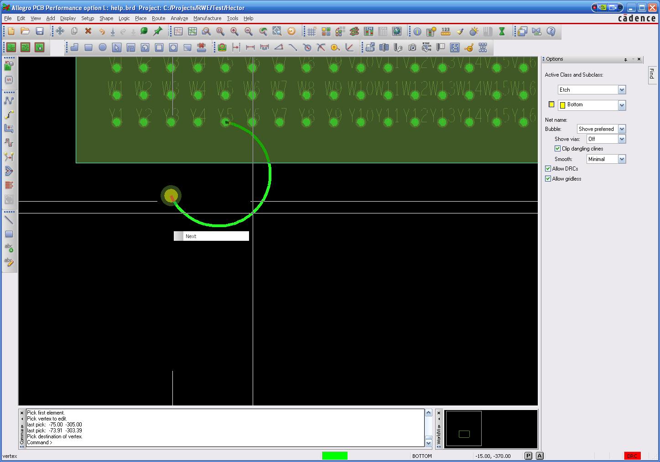Expand the Bubble Shove preferred dropdown
Viewport: 660px width, 462px height.
pos(622,129)
